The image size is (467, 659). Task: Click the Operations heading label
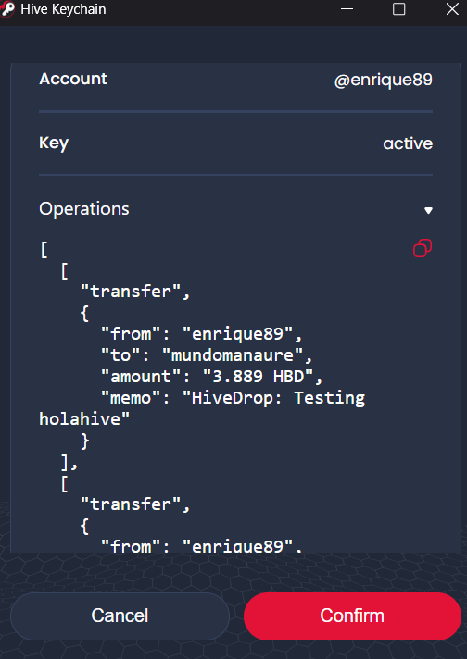tap(84, 209)
